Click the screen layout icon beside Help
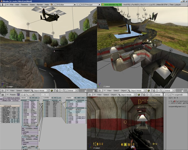This screenshot has width=188, height=150. (51, 4)
